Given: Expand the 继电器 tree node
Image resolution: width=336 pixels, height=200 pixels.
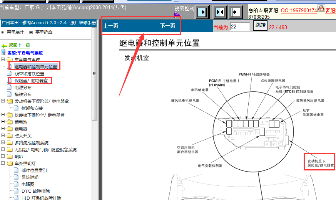Looking at the screenshot, I should tap(3, 129).
